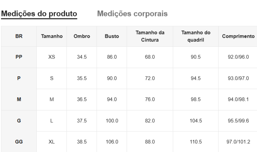The image size is (257, 152).
Task: Select the 76.0 waist measurement cell
Action: (x=150, y=99)
